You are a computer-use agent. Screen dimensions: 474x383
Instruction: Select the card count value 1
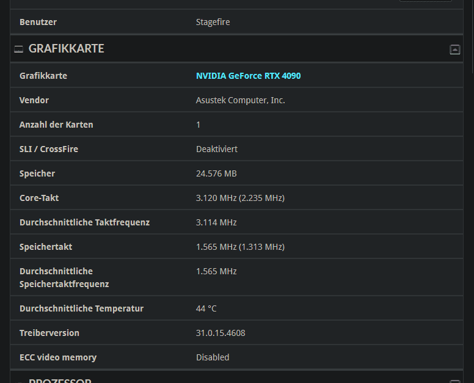199,125
